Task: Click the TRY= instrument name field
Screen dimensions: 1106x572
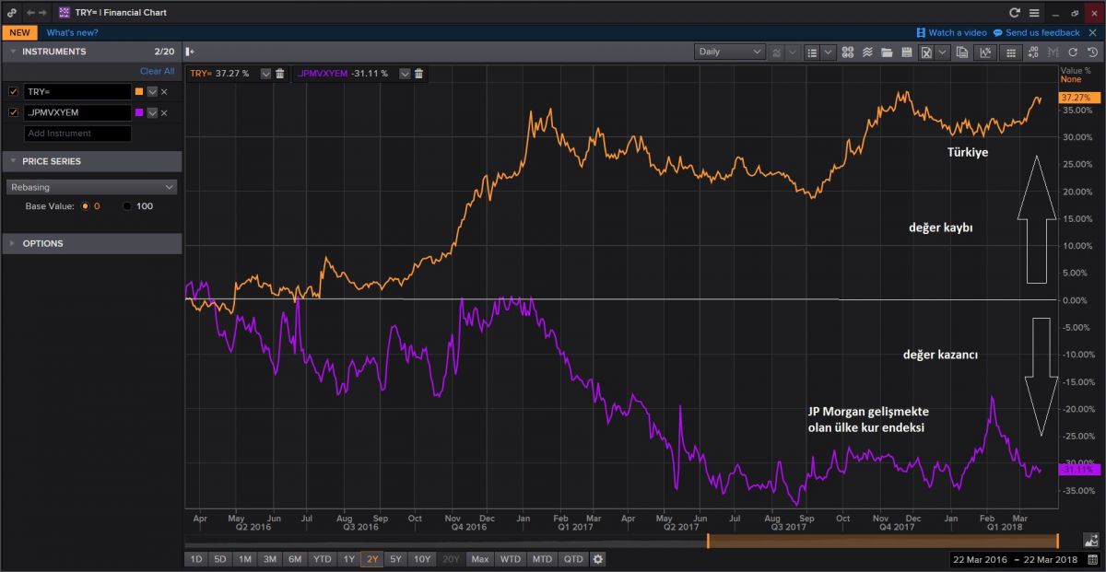Action: tap(77, 91)
